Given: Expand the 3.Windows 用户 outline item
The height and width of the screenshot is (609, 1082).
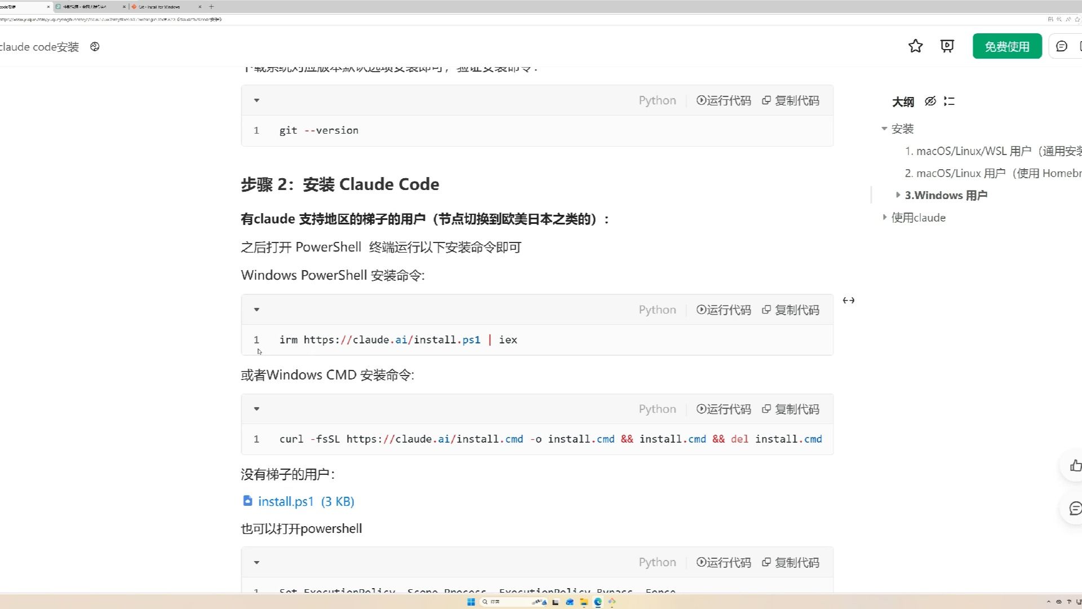Looking at the screenshot, I should [x=898, y=195].
